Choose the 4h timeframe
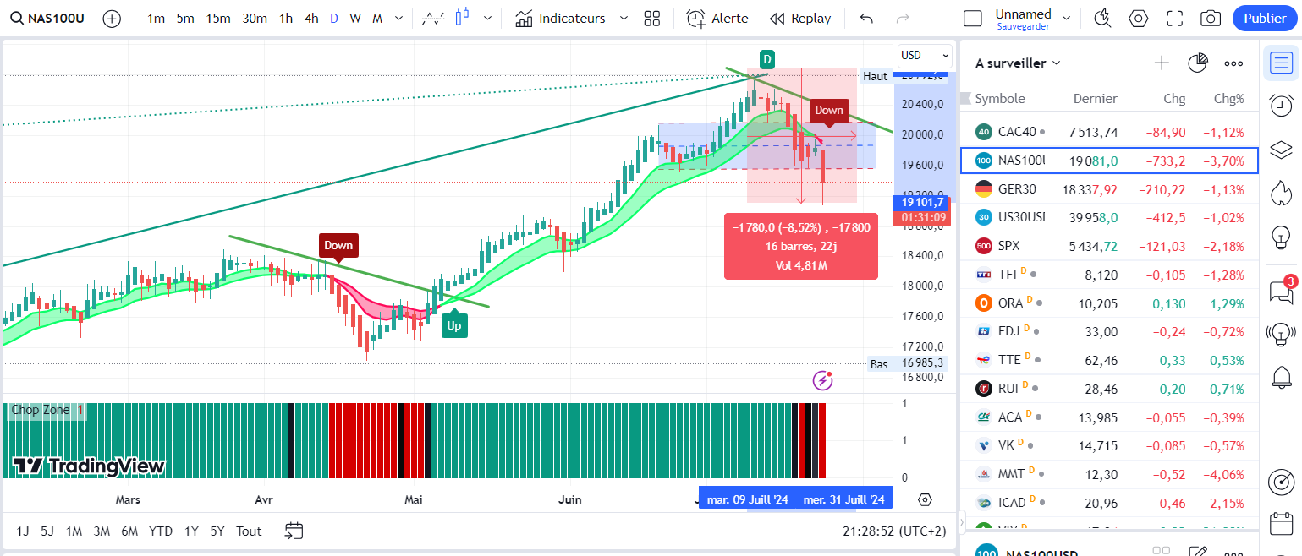 pos(311,19)
